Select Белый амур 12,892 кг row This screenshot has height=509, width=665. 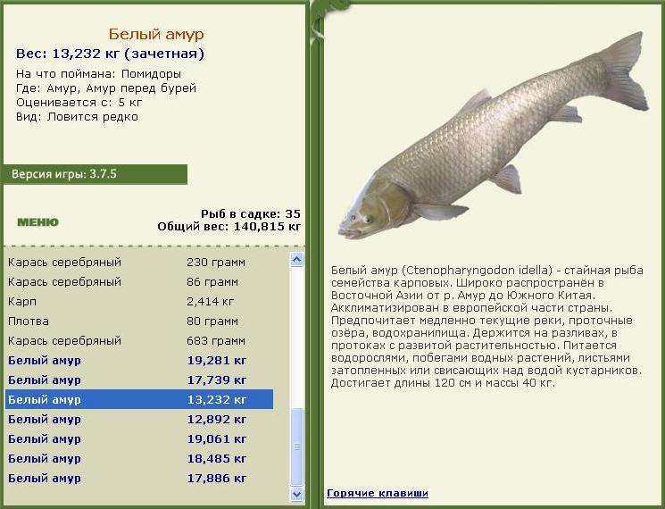(139, 420)
